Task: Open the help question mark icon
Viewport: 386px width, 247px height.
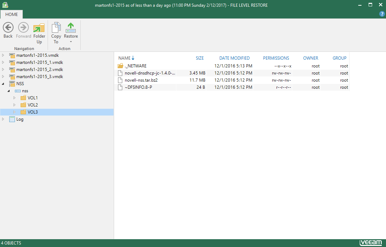Action: [x=382, y=14]
